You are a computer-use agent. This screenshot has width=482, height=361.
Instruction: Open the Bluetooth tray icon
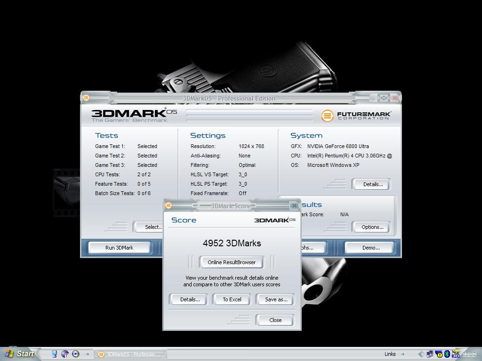click(x=447, y=354)
